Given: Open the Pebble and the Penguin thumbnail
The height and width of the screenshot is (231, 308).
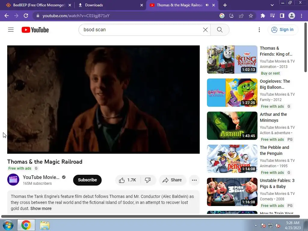Looking at the screenshot, I should point(232,159).
